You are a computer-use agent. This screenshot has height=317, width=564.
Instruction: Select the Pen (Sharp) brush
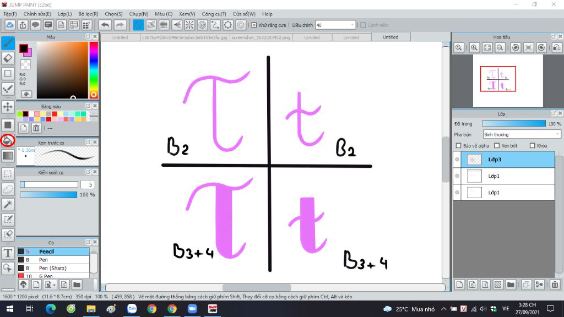coord(53,268)
